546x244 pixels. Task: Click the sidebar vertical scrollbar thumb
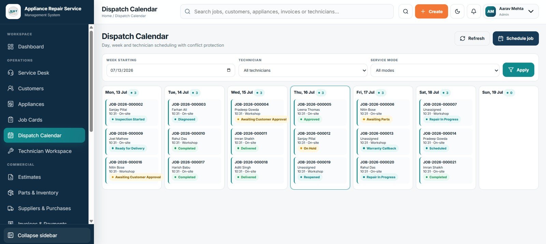click(91, 81)
